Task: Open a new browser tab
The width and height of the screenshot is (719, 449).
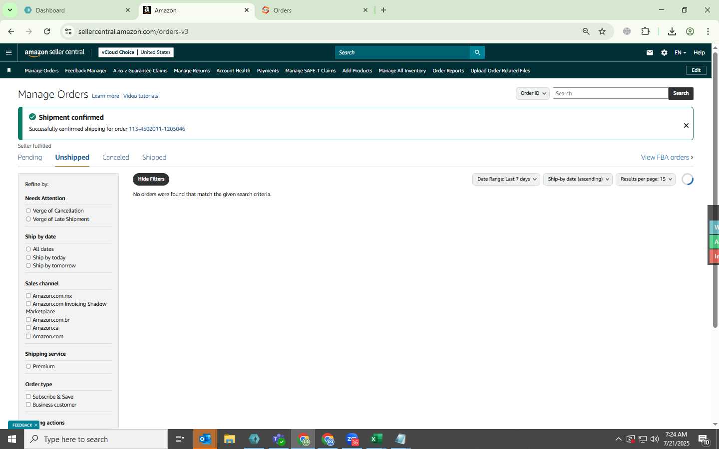Action: 383,10
